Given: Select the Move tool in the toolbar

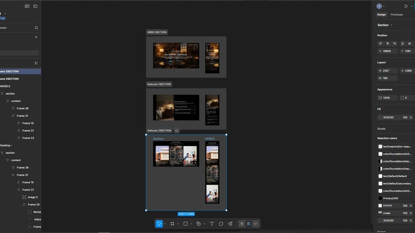Looking at the screenshot, I should 159,224.
